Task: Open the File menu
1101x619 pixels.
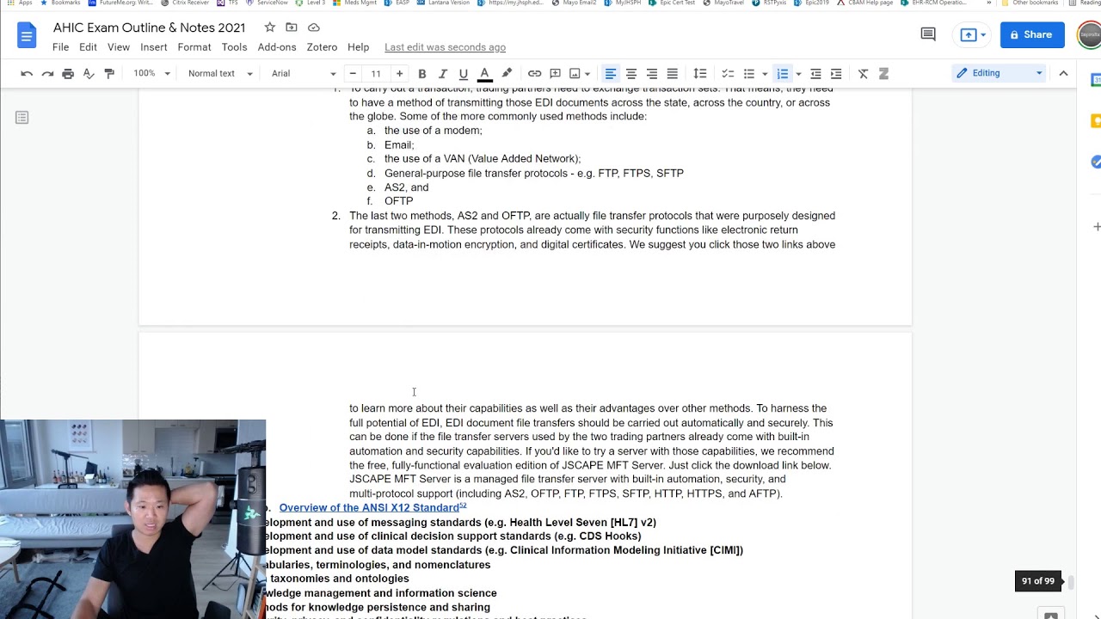Action: (x=60, y=47)
